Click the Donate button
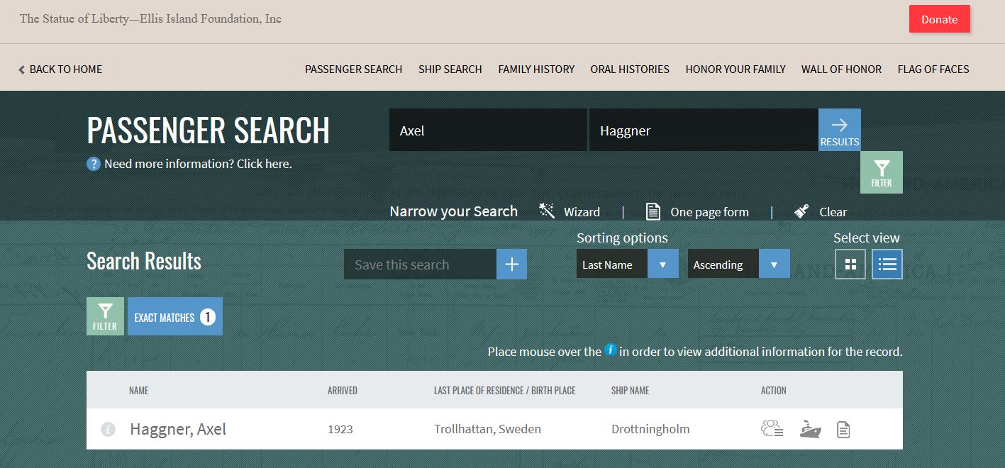Image resolution: width=1005 pixels, height=468 pixels. 939,19
